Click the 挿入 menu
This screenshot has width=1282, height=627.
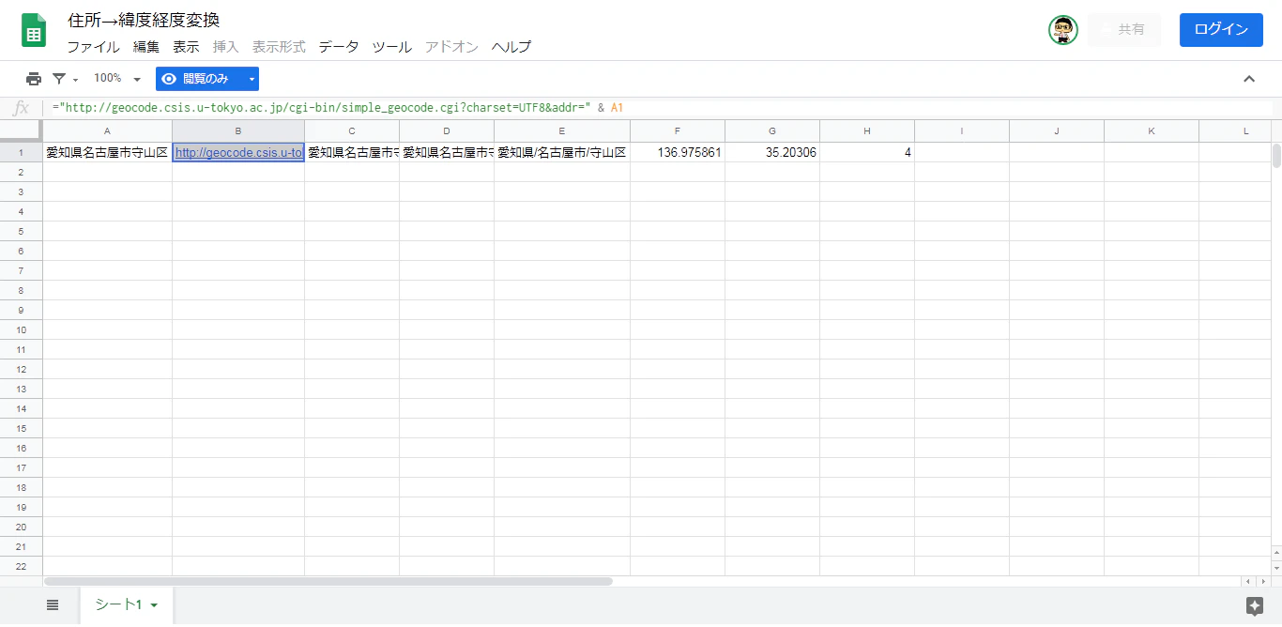(x=225, y=47)
